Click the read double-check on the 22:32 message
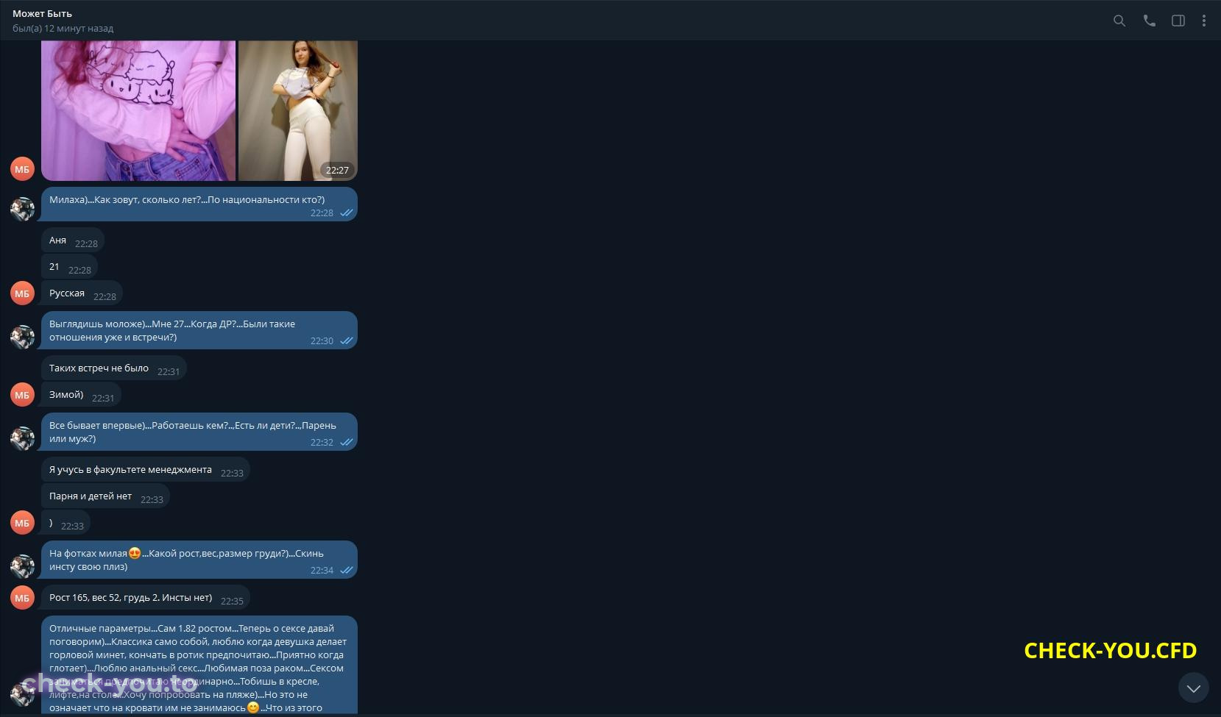1221x717 pixels. tap(346, 442)
